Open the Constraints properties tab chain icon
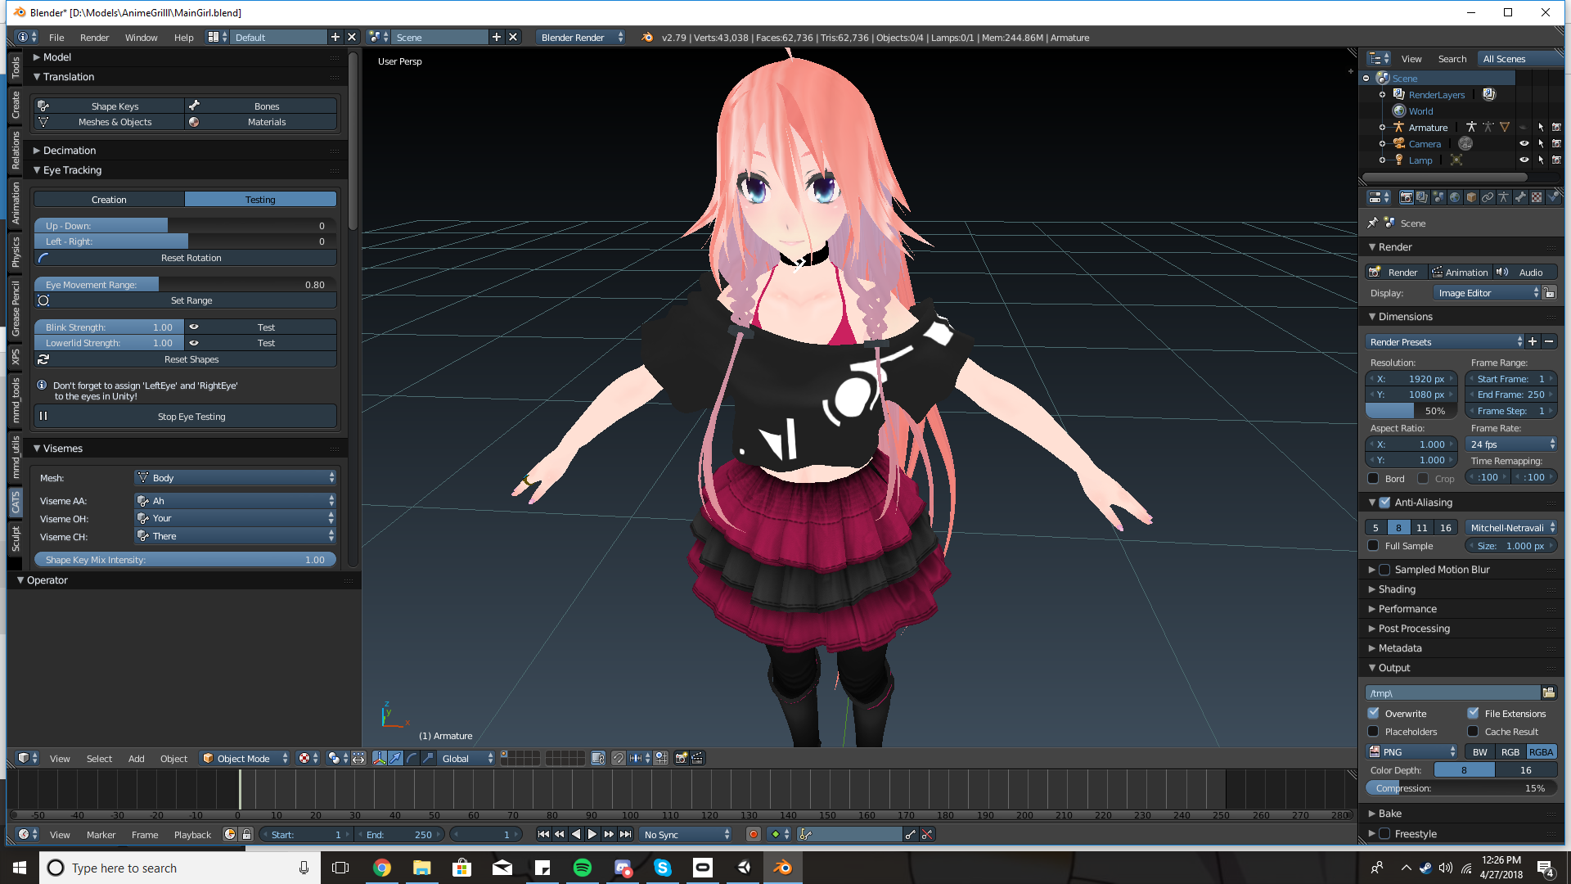The width and height of the screenshot is (1571, 884). 1488,197
